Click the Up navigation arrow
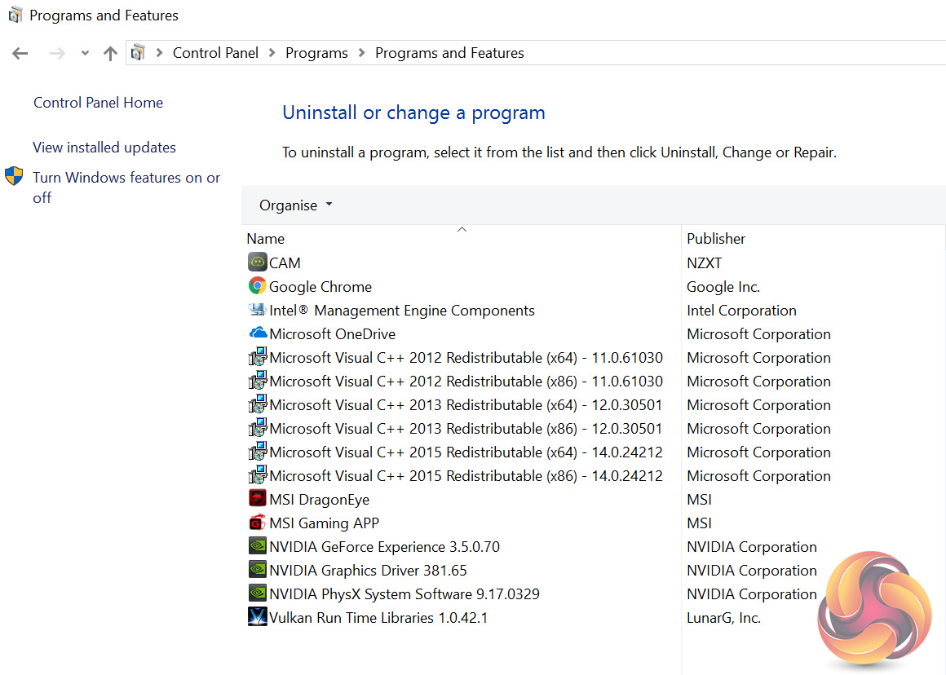Viewport: 946px width, 675px height. pyautogui.click(x=111, y=54)
